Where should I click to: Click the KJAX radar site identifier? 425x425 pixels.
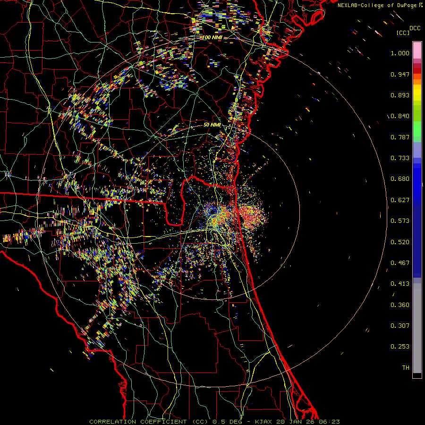click(x=264, y=422)
